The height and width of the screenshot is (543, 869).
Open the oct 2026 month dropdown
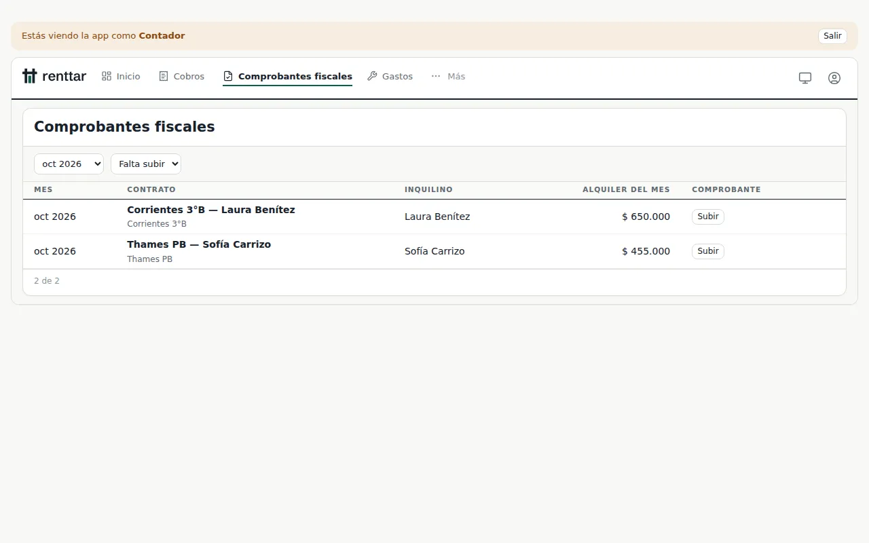click(69, 164)
